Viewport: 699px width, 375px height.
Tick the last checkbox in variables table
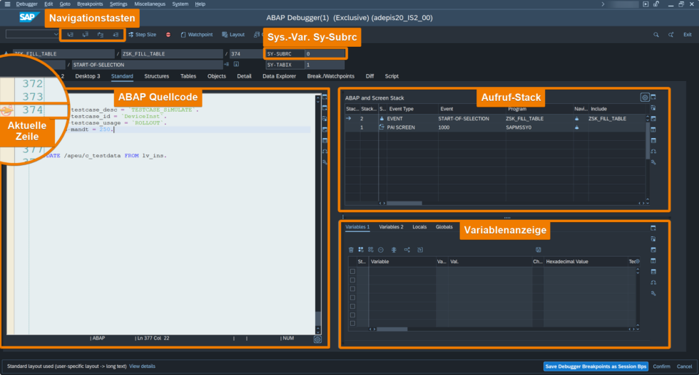(x=352, y=323)
